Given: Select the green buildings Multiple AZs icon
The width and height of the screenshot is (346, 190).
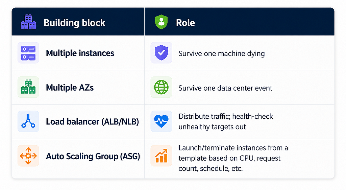Looking at the screenshot, I should tap(28, 87).
